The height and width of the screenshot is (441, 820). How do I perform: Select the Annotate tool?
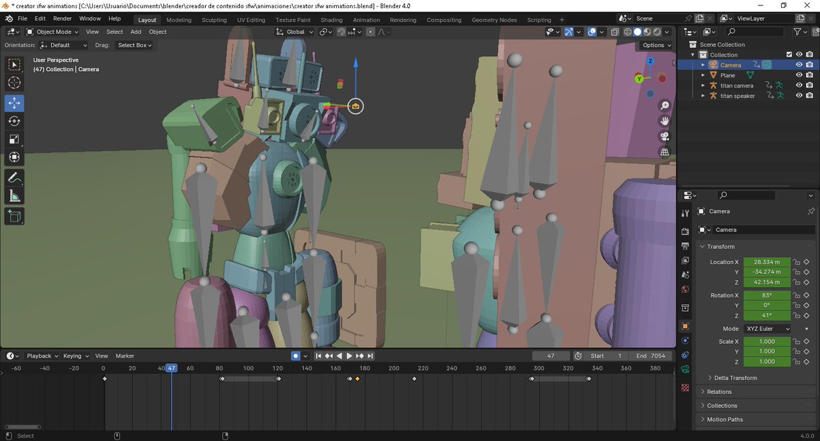[x=14, y=178]
